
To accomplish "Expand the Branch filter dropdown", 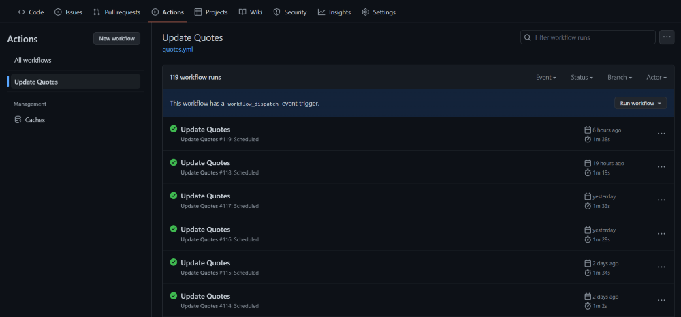I will [x=620, y=78].
